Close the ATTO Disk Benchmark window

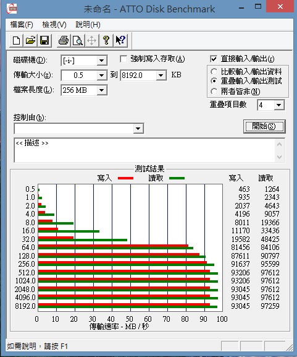click(x=280, y=7)
